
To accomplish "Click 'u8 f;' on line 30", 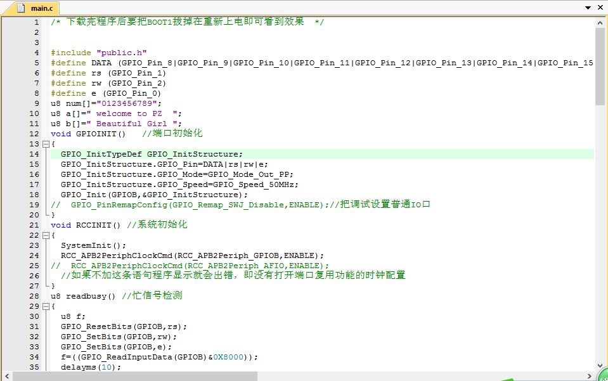I will [x=73, y=316].
